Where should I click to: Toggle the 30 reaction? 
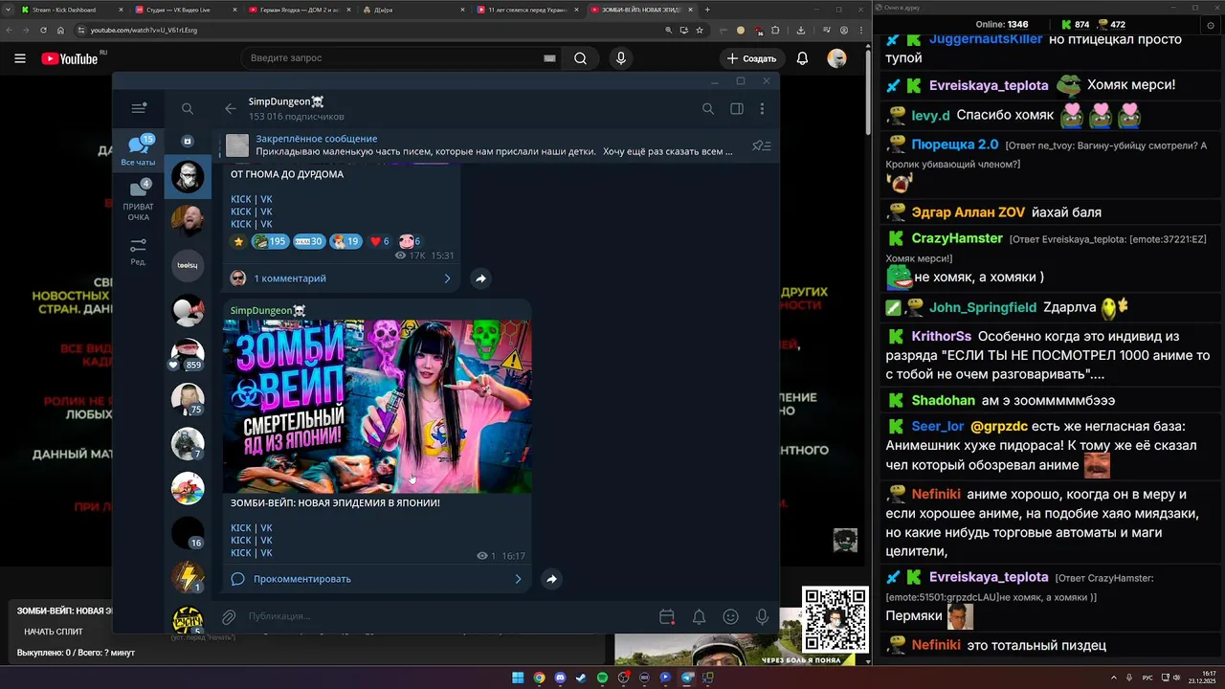[308, 241]
